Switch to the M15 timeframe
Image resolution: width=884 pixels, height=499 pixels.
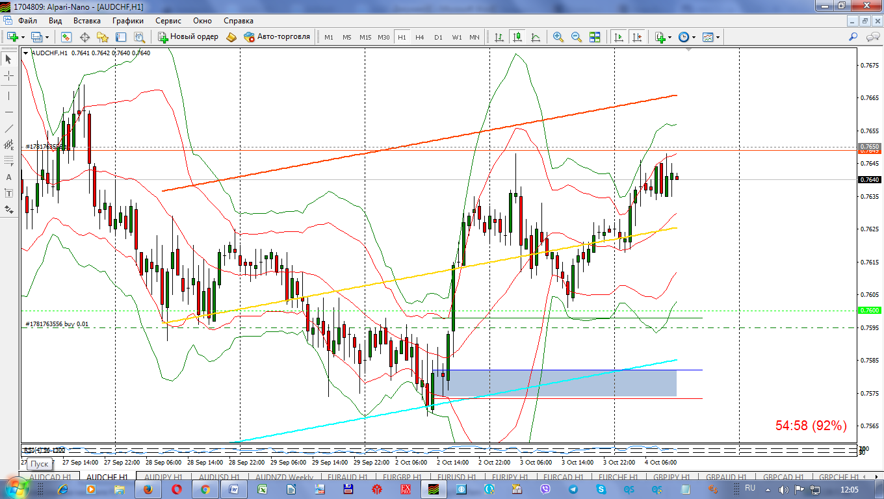click(365, 37)
